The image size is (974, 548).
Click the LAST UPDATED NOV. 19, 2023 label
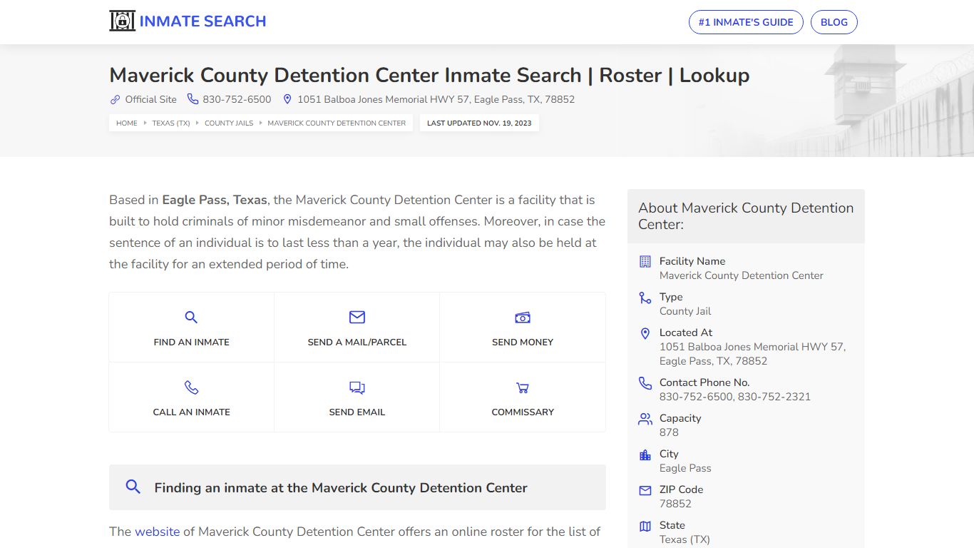tap(479, 123)
